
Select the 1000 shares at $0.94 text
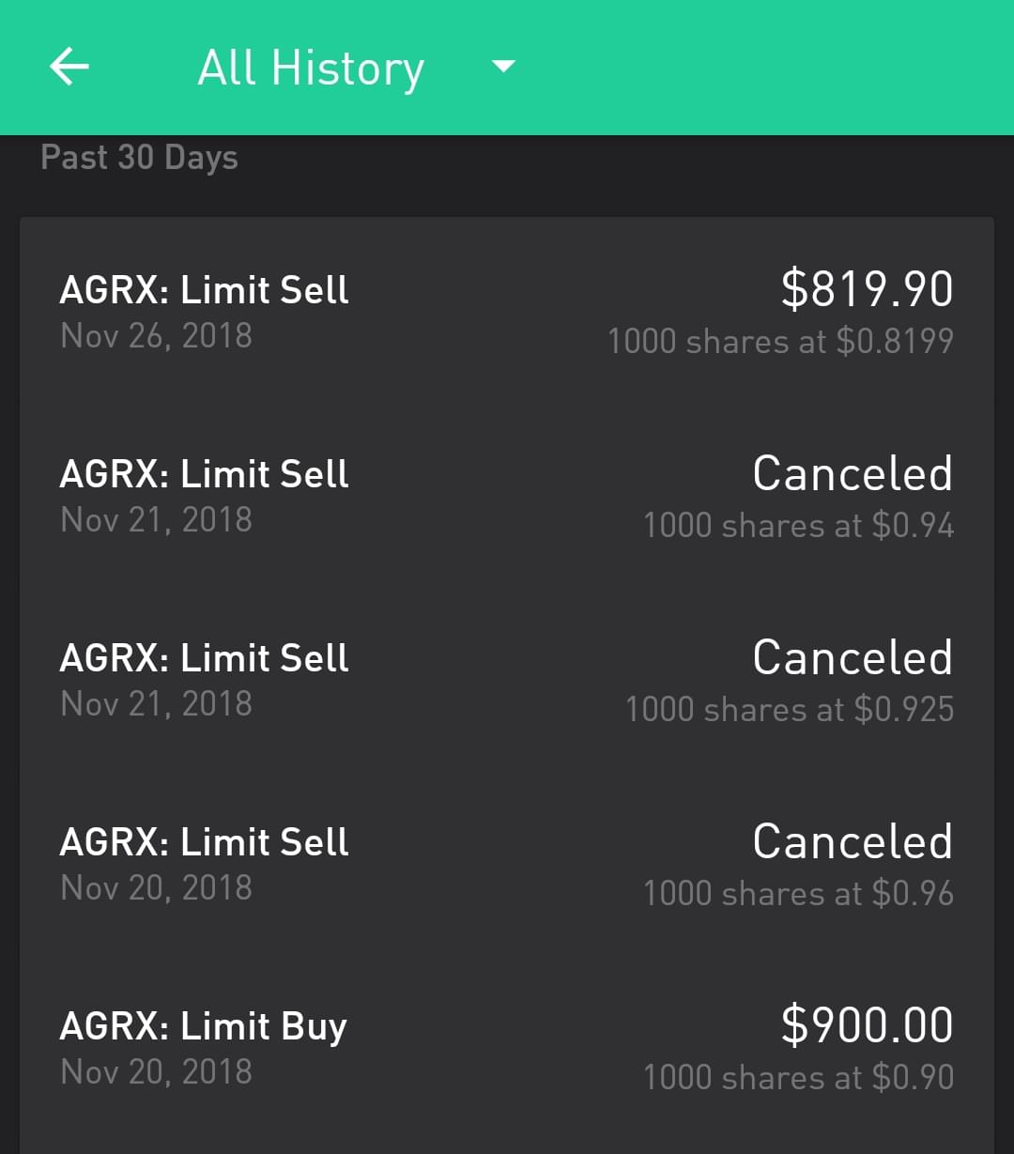tap(798, 525)
